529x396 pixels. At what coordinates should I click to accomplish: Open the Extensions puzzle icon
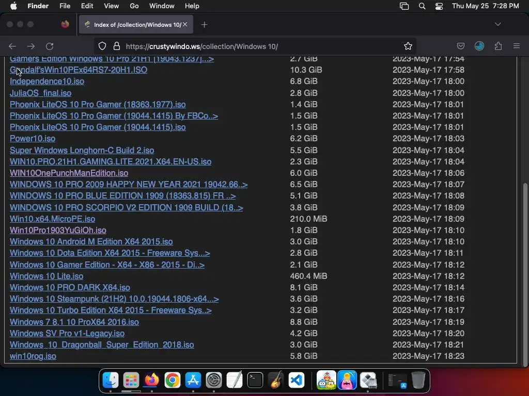[x=498, y=46]
